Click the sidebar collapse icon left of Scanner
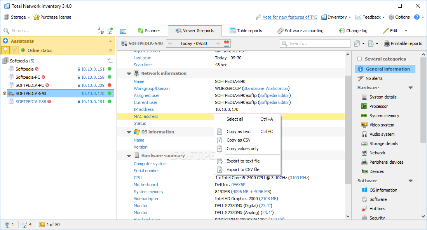The height and width of the screenshot is (230, 427). point(123,31)
